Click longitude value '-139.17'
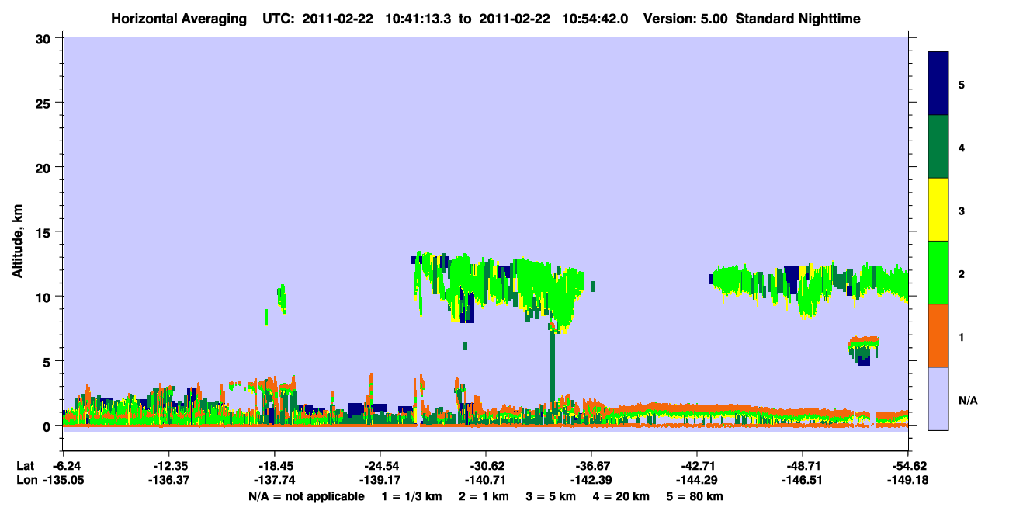This screenshot has width=1009, height=518. click(380, 481)
